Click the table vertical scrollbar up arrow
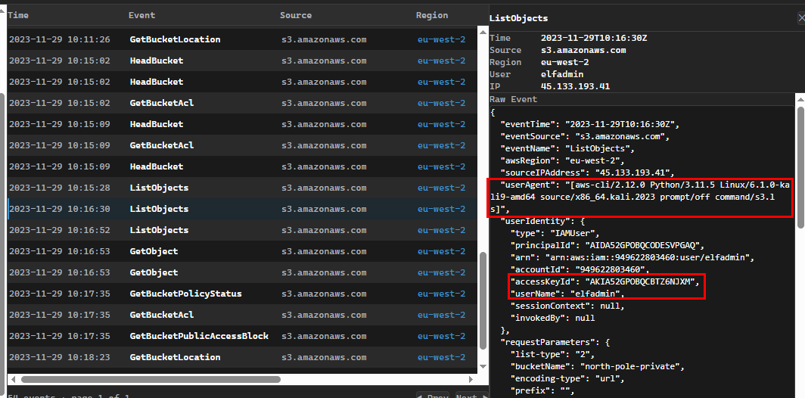The width and height of the screenshot is (805, 398). pyautogui.click(x=483, y=31)
